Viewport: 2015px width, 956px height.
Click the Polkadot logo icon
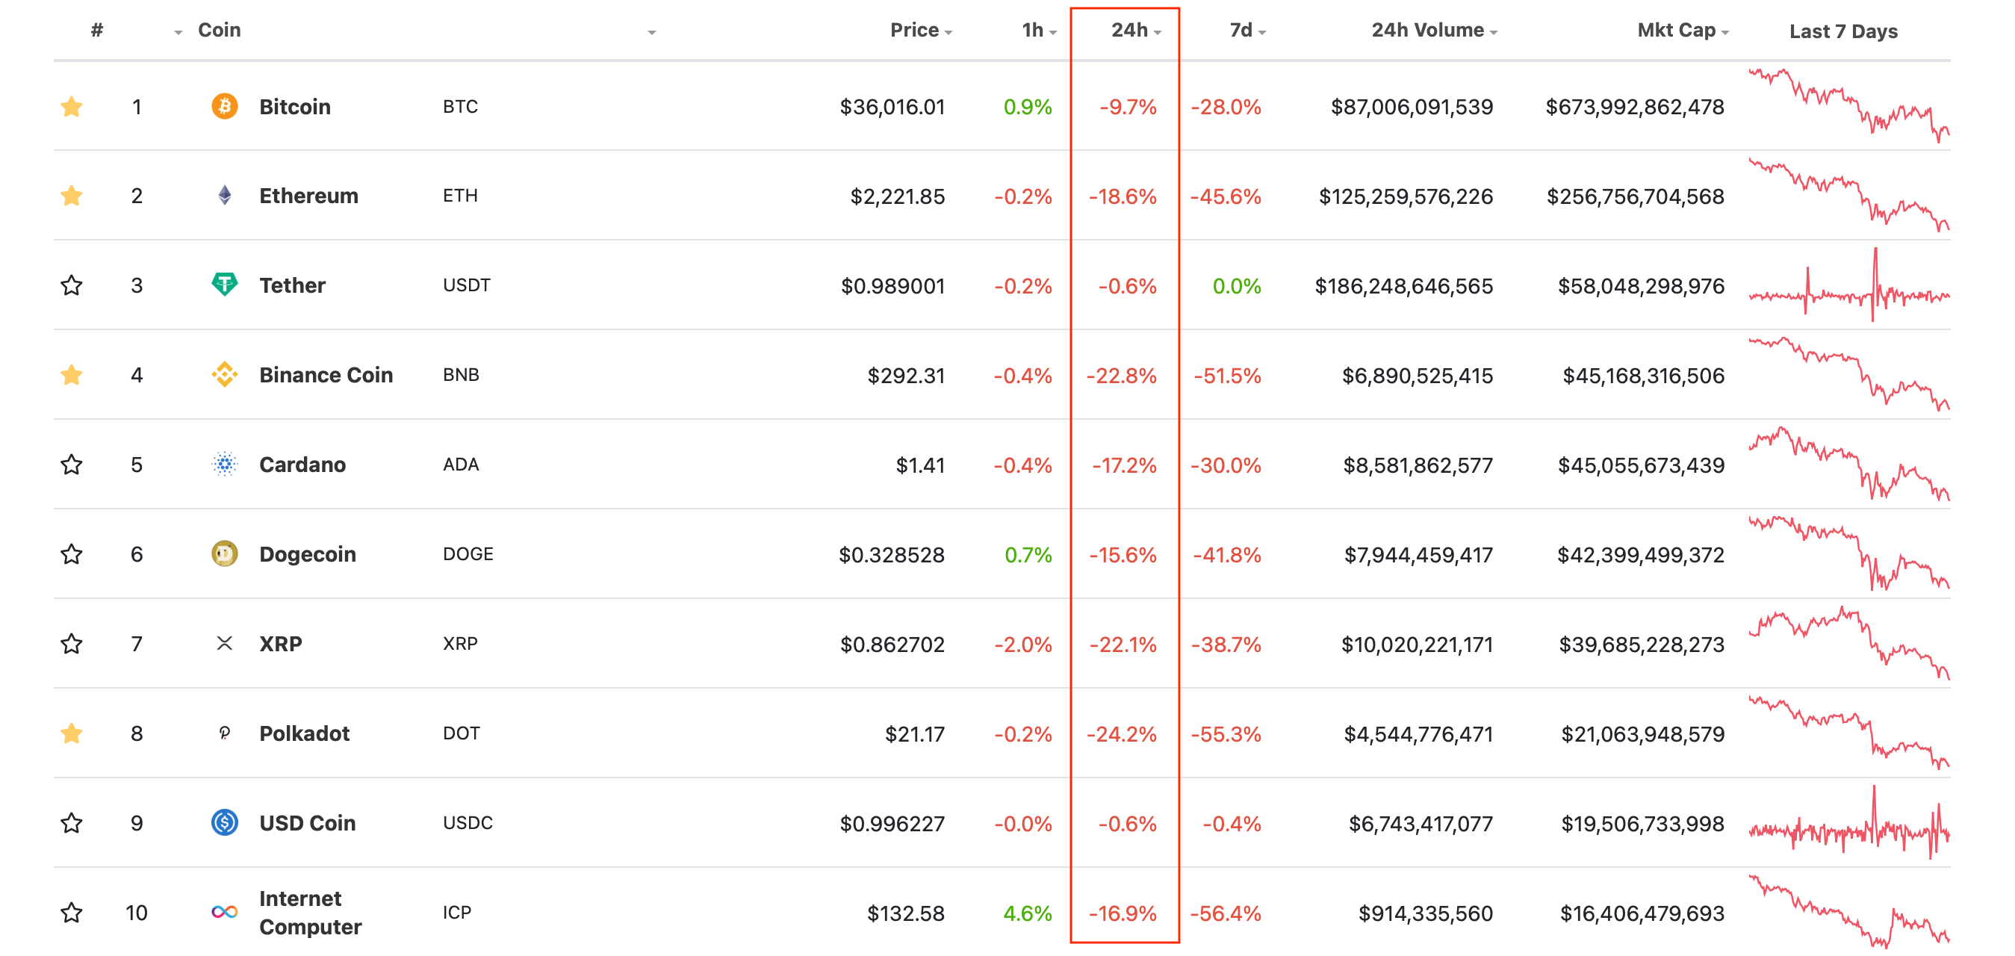pyautogui.click(x=225, y=732)
